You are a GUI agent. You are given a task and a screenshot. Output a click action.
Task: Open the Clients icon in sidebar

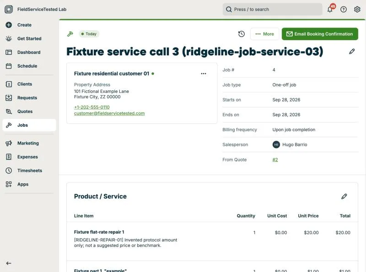pyautogui.click(x=9, y=84)
